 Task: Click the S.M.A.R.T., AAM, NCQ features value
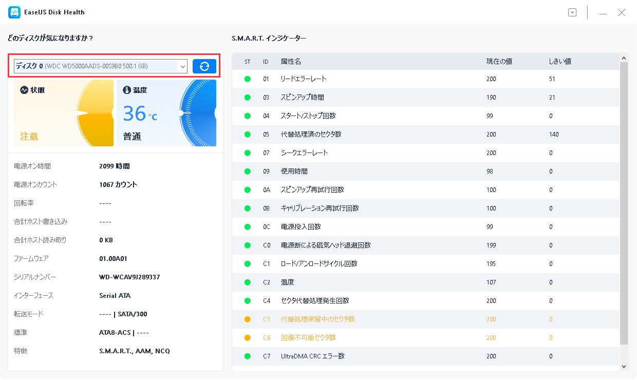coord(135,351)
